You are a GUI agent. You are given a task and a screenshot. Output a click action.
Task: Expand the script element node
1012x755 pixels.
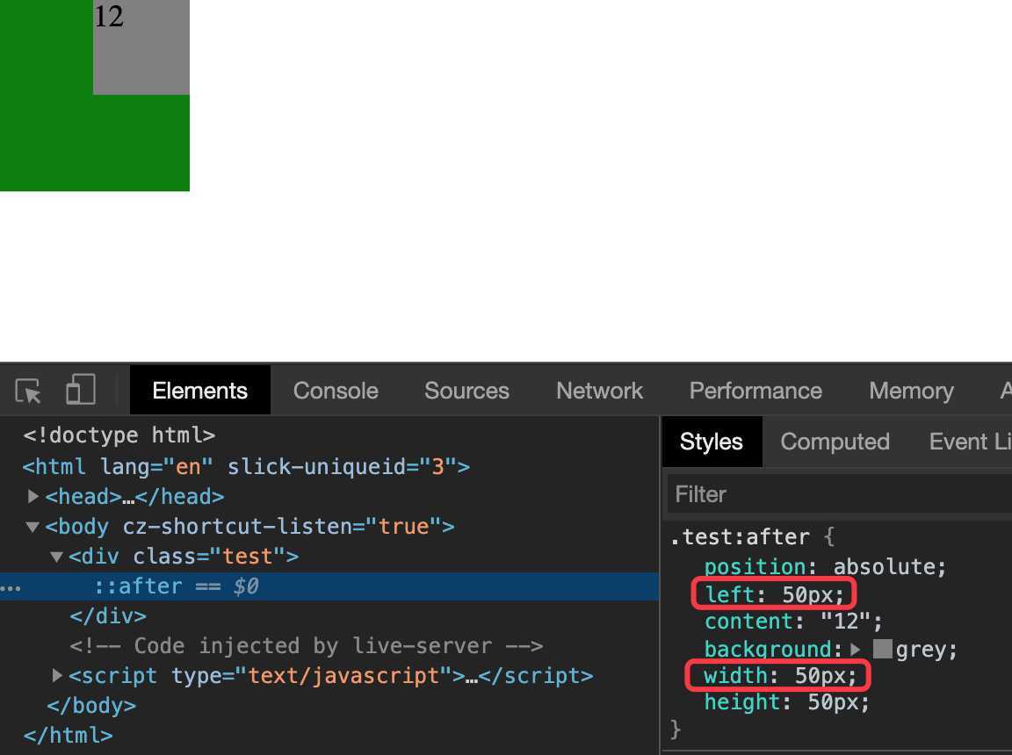pos(57,676)
